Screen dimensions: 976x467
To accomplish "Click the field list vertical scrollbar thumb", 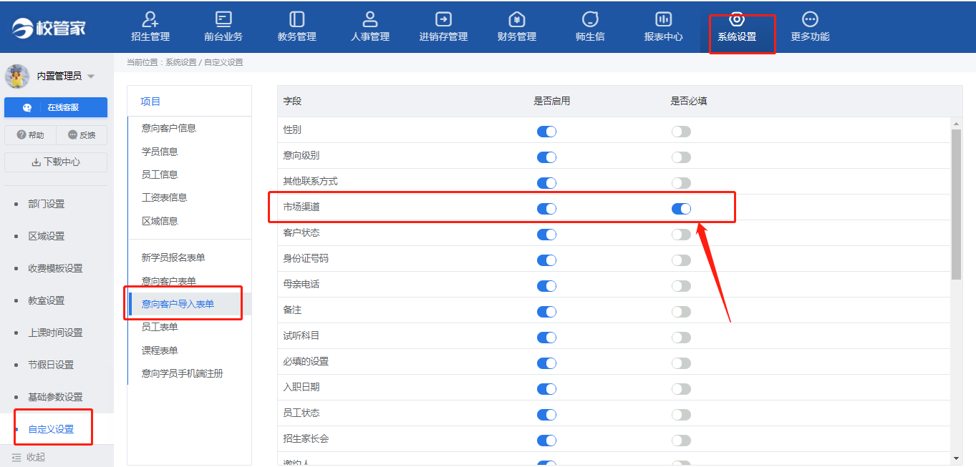I will point(957,205).
